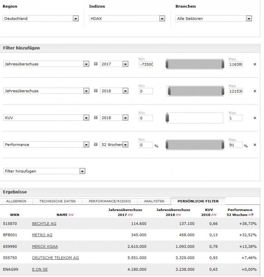The image size is (264, 277).
Task: Show info for Jahresüberschuss 2017 filter
Action: (95, 64)
